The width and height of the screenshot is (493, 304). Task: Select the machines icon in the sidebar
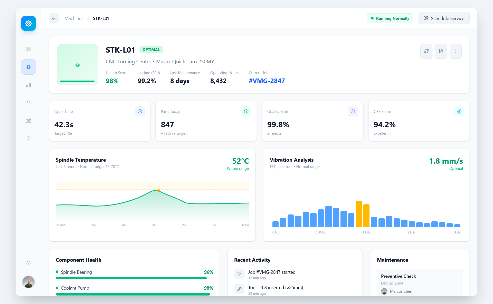28,67
